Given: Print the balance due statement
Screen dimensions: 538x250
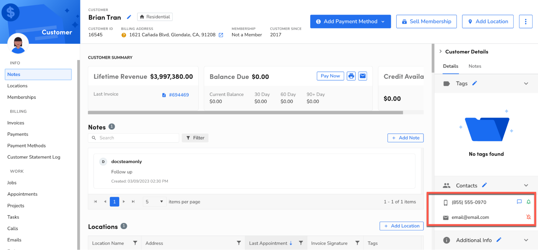Looking at the screenshot, I should [351, 76].
